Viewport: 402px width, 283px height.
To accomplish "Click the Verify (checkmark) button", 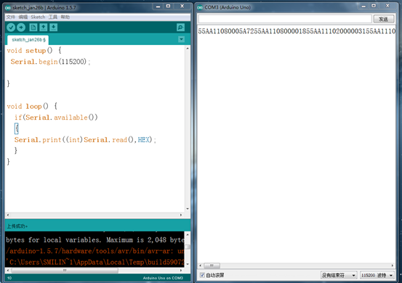I will 11,27.
